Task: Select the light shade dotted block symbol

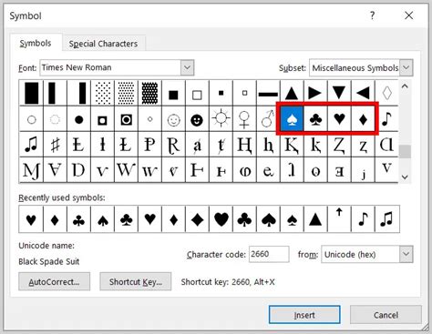Action: click(x=102, y=93)
